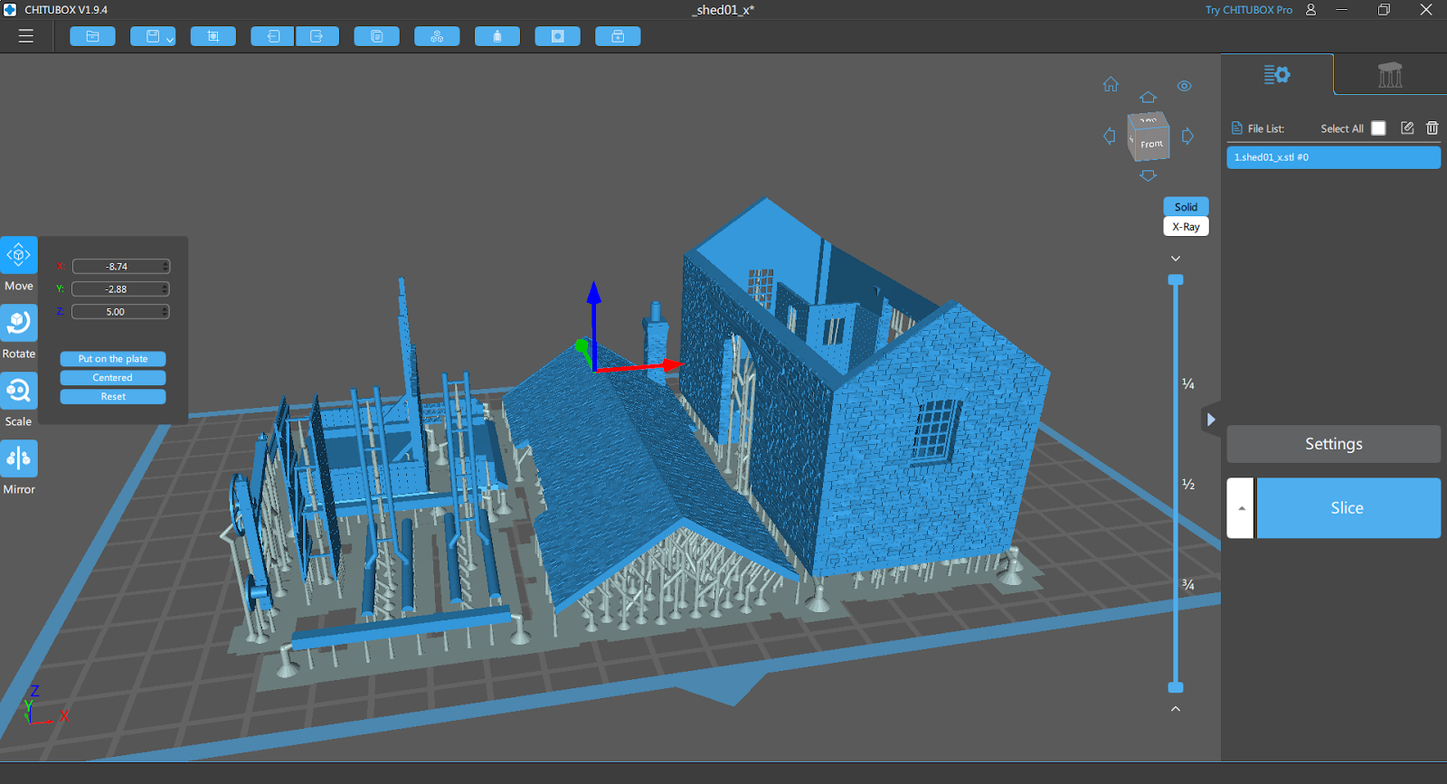Click the Slice button

pyautogui.click(x=1348, y=508)
